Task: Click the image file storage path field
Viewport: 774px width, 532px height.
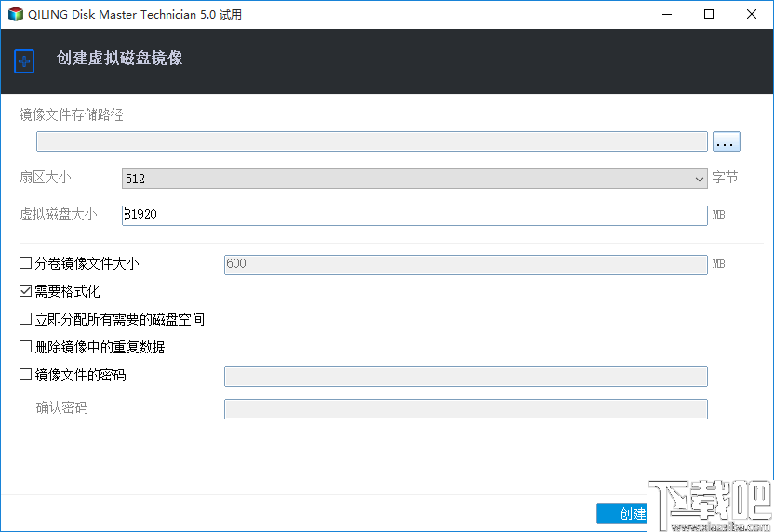Action: [x=372, y=141]
